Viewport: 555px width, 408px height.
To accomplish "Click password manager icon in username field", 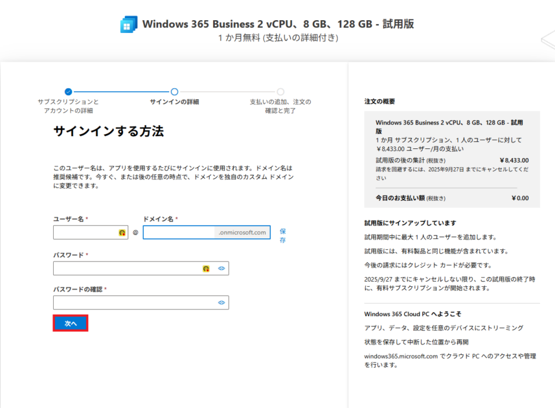I will click(x=122, y=233).
